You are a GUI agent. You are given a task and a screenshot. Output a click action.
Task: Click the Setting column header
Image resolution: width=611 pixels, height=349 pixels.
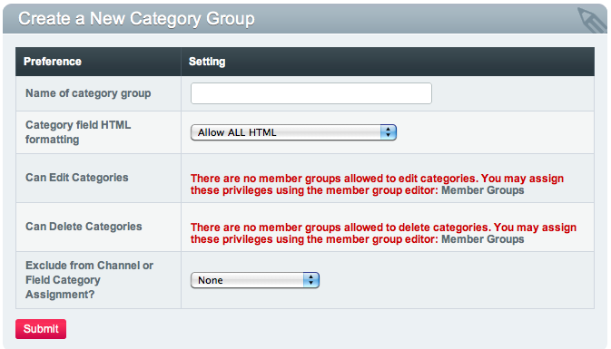click(207, 62)
